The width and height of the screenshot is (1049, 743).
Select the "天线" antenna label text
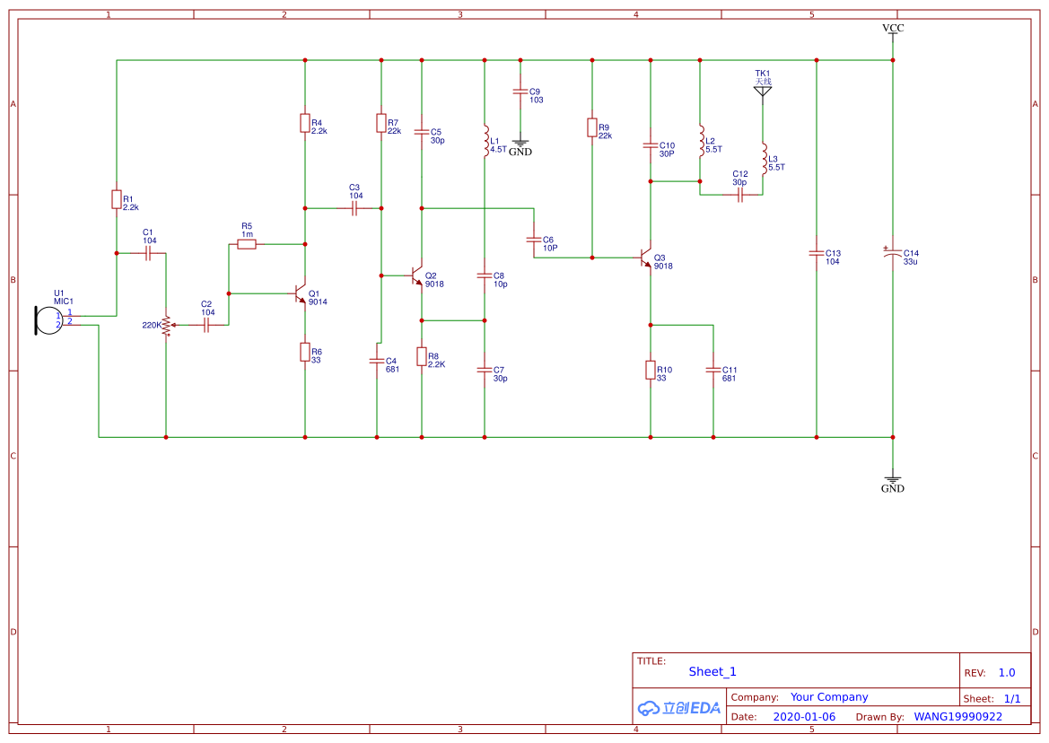(x=764, y=82)
